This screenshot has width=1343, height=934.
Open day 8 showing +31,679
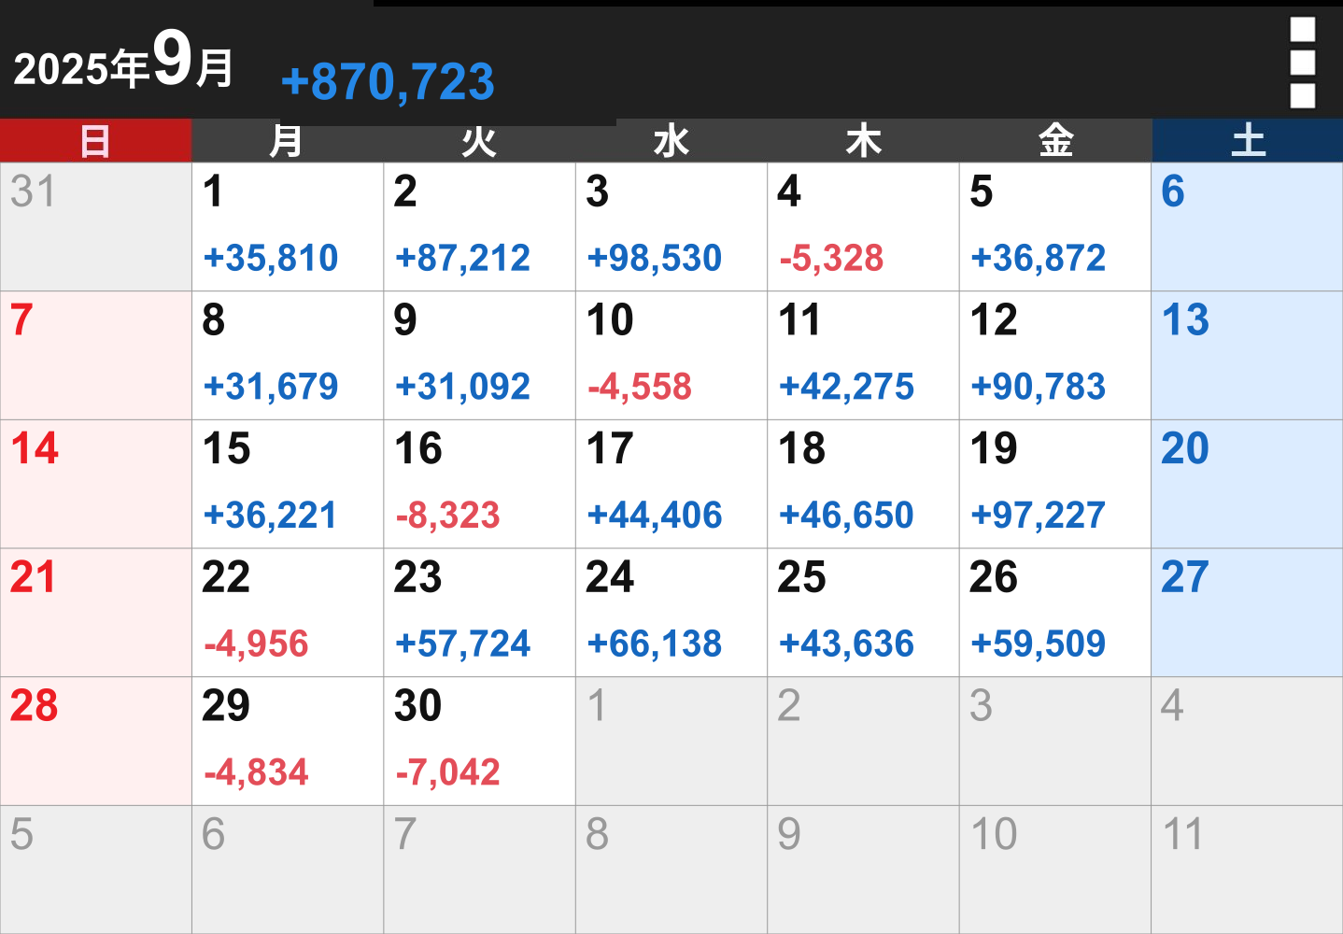point(288,356)
